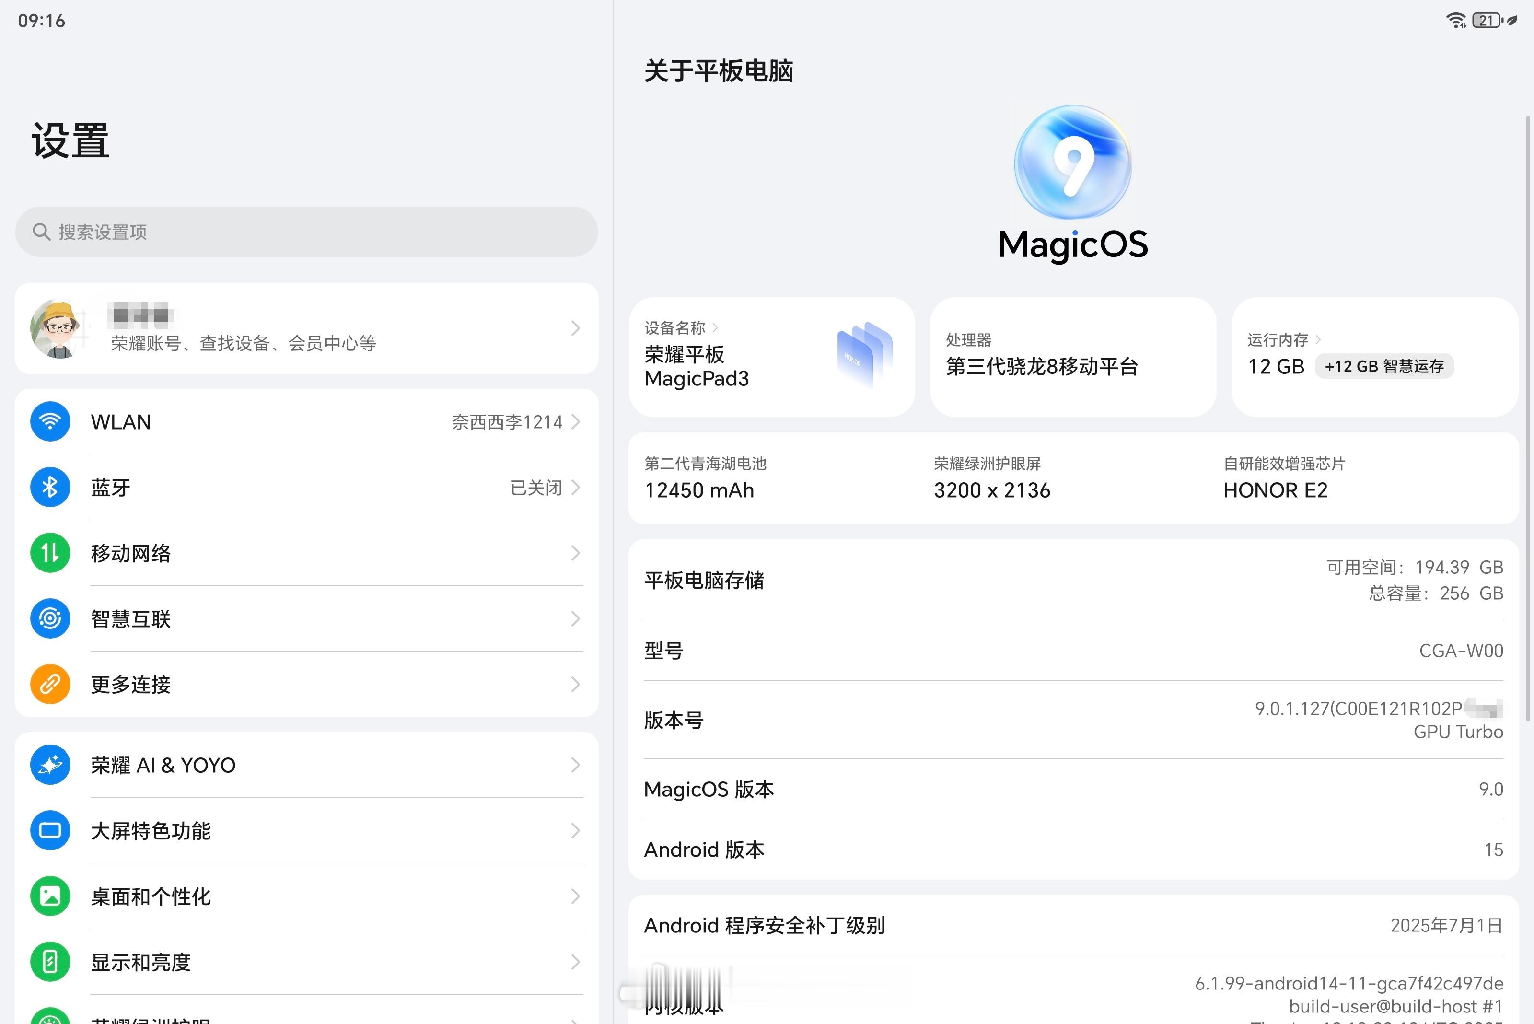
Task: Tap the 总容量 256 GB text
Action: coord(1436,593)
